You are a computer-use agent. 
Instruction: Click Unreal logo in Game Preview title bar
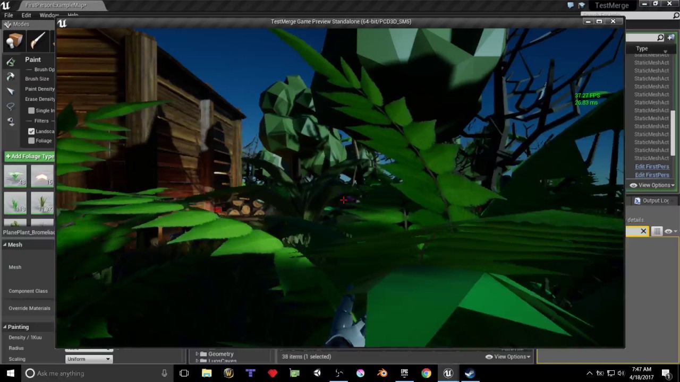[62, 23]
